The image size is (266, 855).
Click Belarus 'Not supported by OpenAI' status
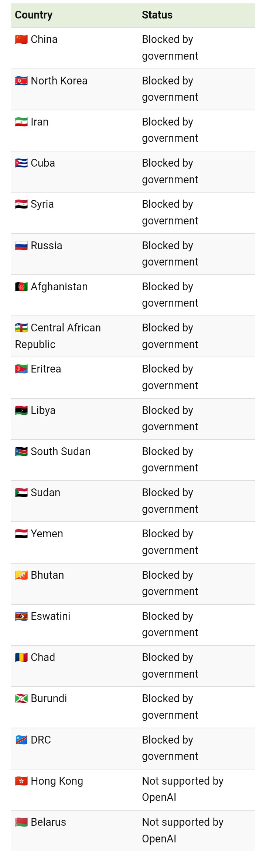(x=183, y=830)
